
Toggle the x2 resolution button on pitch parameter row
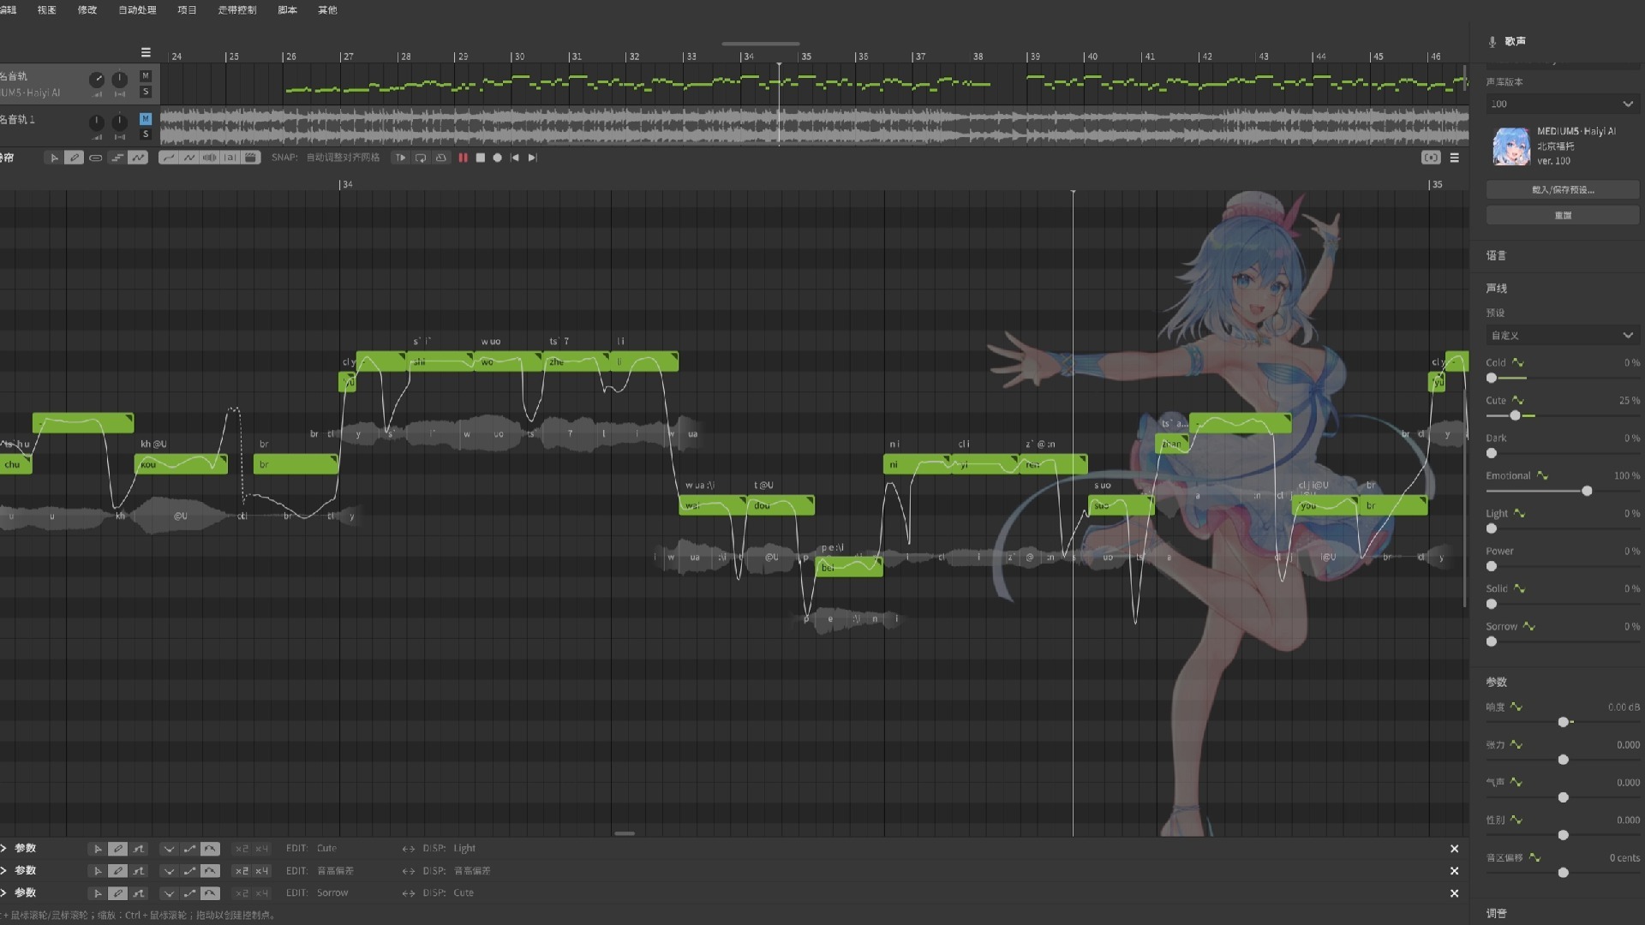click(242, 870)
